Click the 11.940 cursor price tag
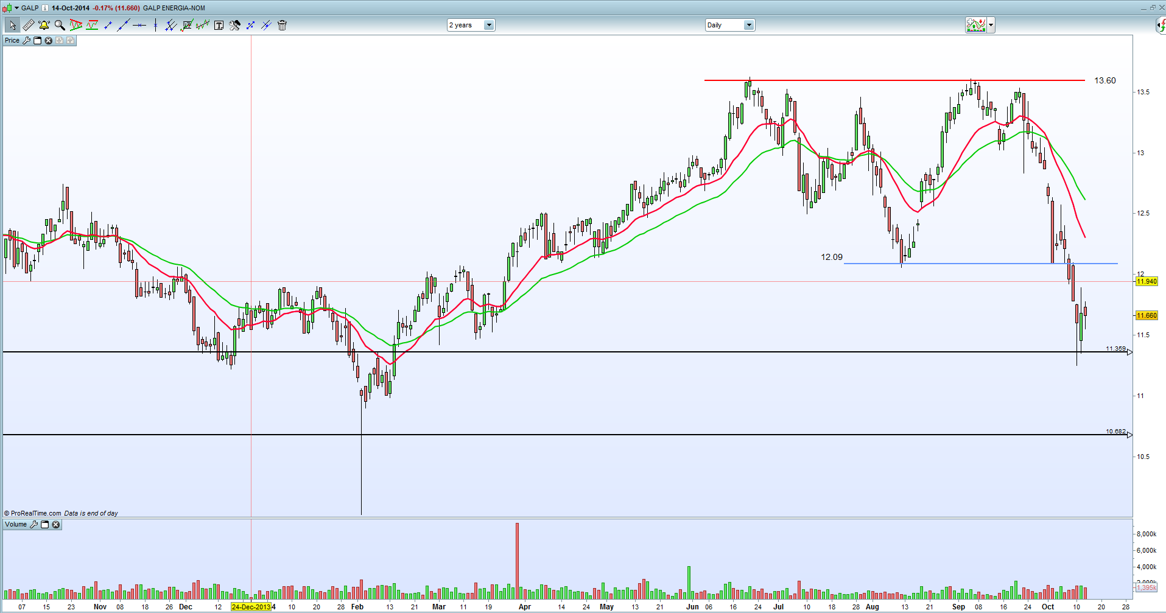Viewport: 1166px width, 613px height. click(1147, 281)
